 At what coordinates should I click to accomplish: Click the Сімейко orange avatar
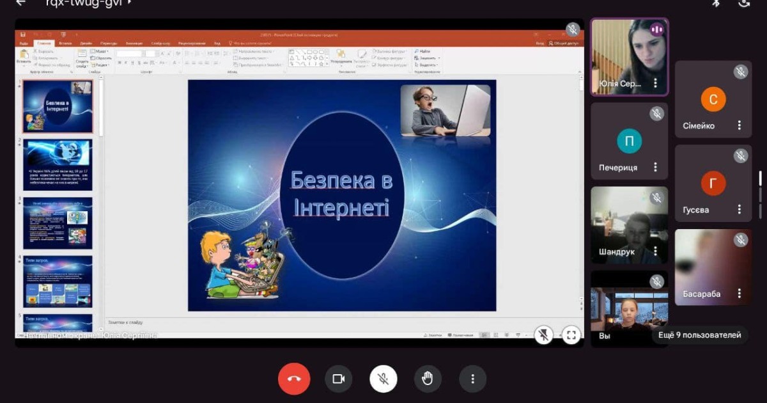coord(713,99)
